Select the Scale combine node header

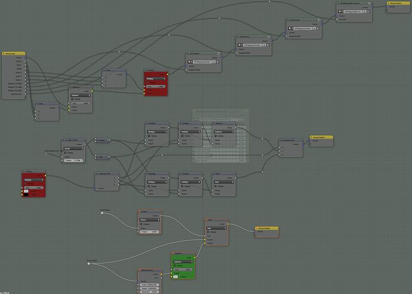[x=114, y=70]
